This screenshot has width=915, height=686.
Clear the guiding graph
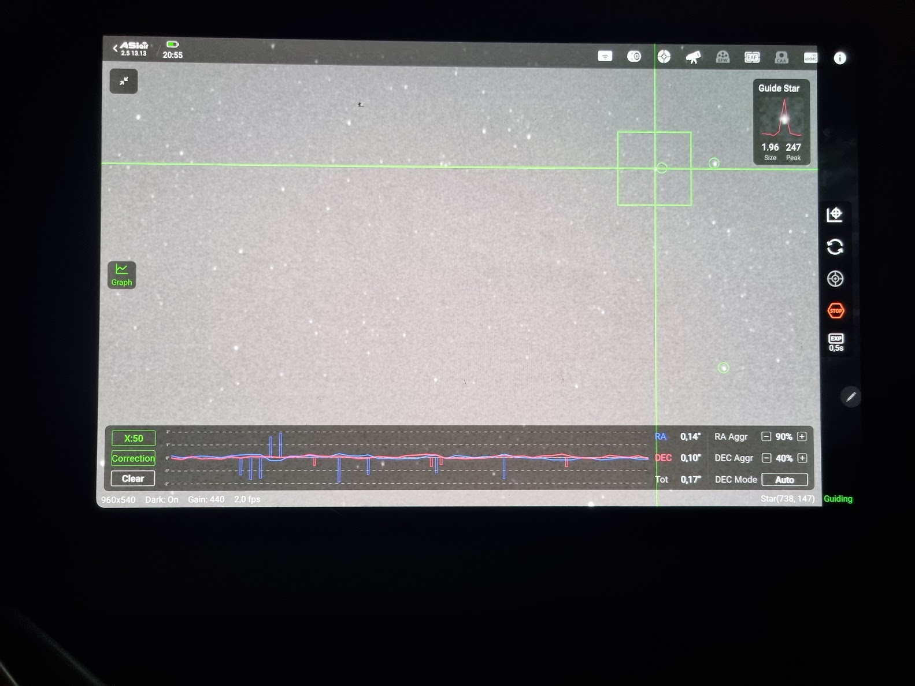coord(133,479)
